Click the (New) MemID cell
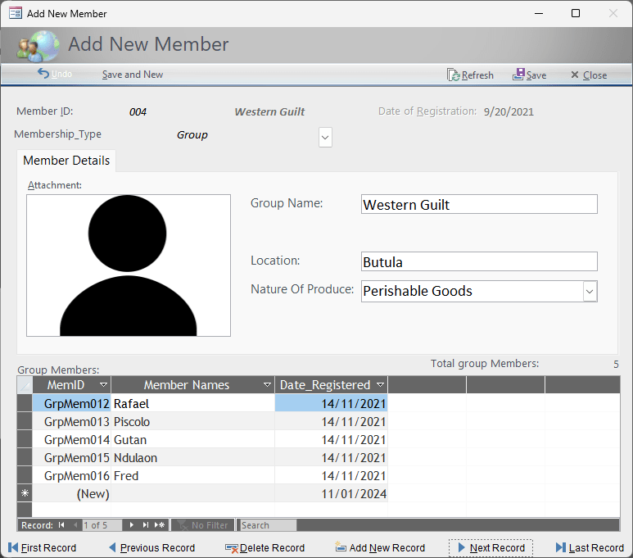Viewport: 633px width, 558px height. coord(71,493)
